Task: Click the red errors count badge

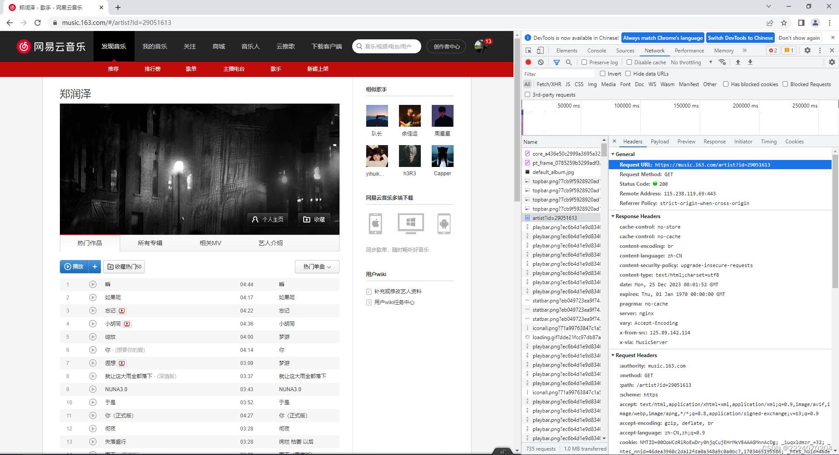Action: coord(773,51)
